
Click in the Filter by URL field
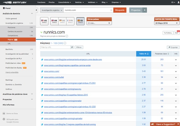(x=56, y=47)
